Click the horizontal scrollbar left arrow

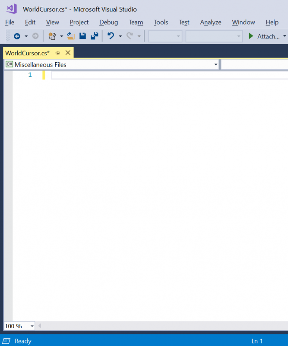39,326
